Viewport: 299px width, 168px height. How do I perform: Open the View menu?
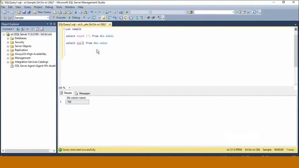pos(18,7)
